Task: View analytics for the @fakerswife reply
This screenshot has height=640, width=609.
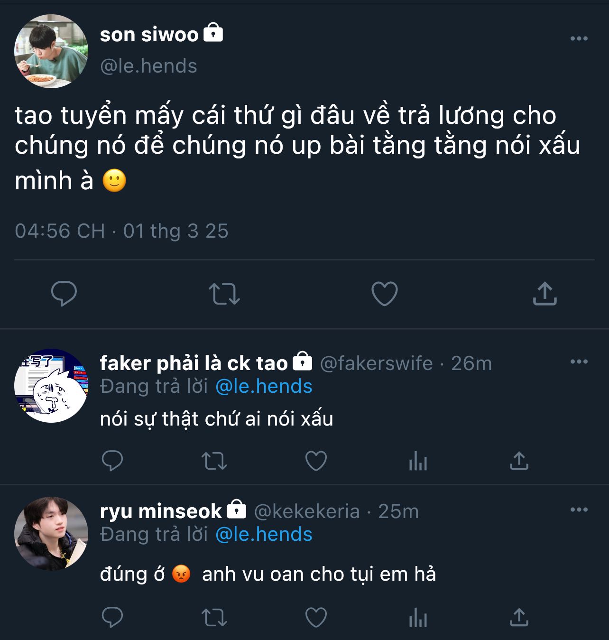Action: coord(418,460)
